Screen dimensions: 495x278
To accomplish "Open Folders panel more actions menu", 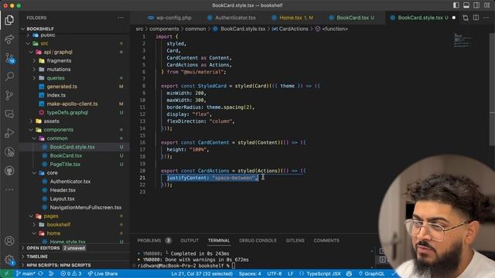I will (121, 18).
